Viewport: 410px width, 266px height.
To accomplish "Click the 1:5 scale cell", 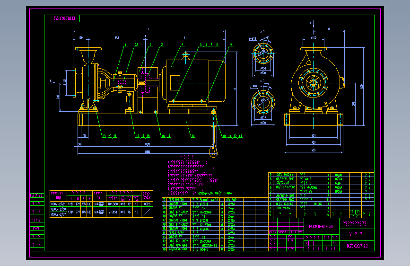I will click(x=335, y=243).
